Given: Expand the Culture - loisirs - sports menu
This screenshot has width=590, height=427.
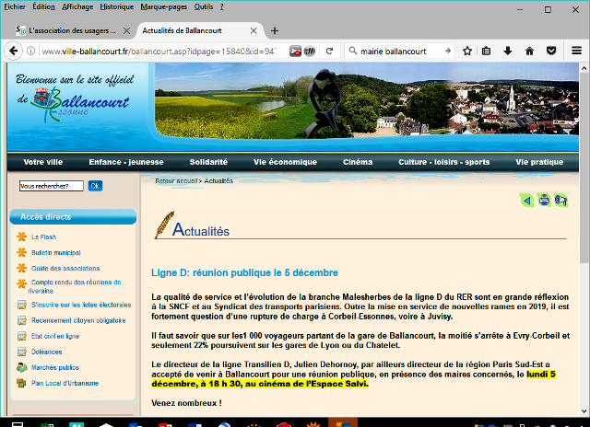Looking at the screenshot, I should [x=444, y=162].
